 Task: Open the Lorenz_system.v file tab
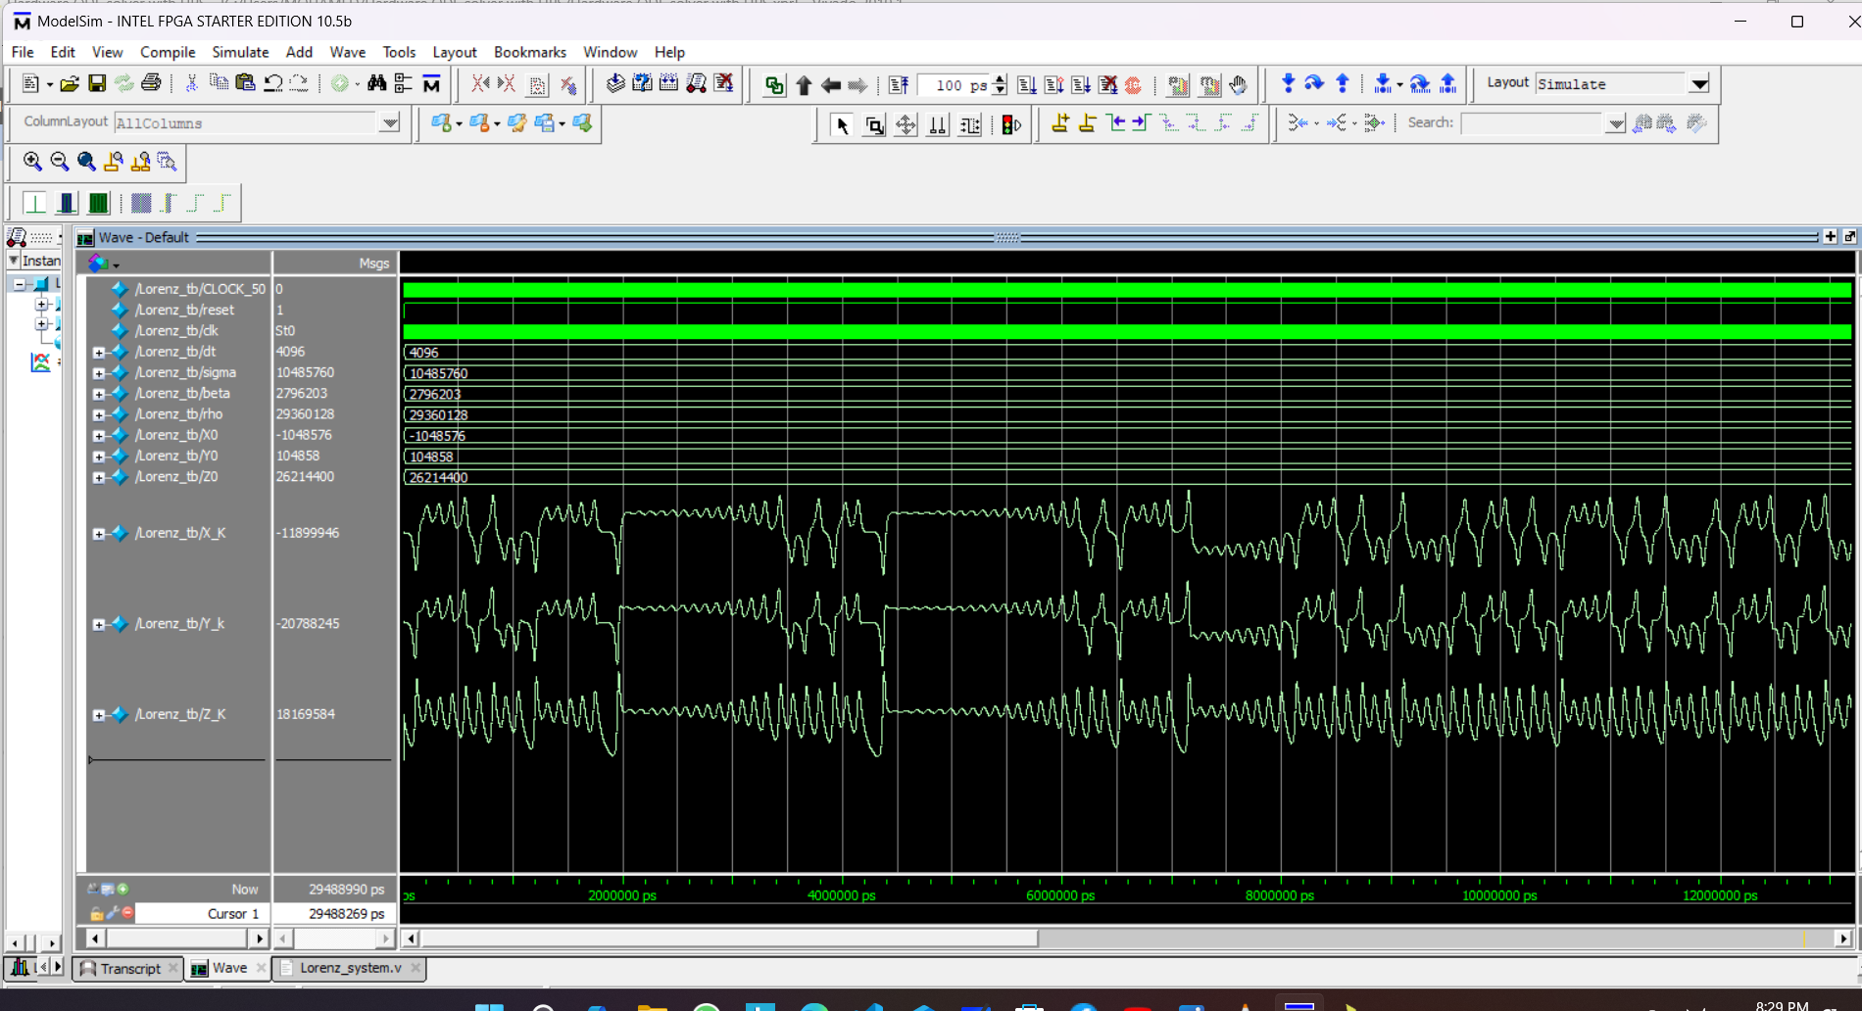[350, 968]
